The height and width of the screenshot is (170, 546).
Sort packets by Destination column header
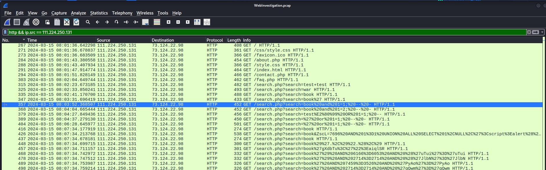pos(178,40)
